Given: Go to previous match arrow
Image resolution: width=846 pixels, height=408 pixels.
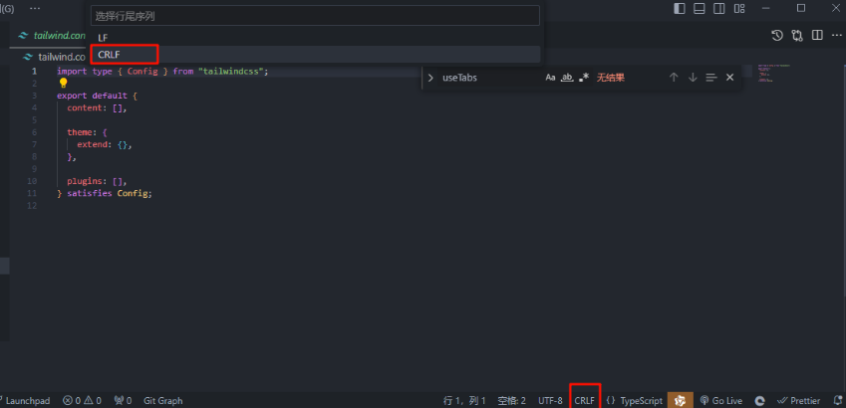Looking at the screenshot, I should point(674,78).
